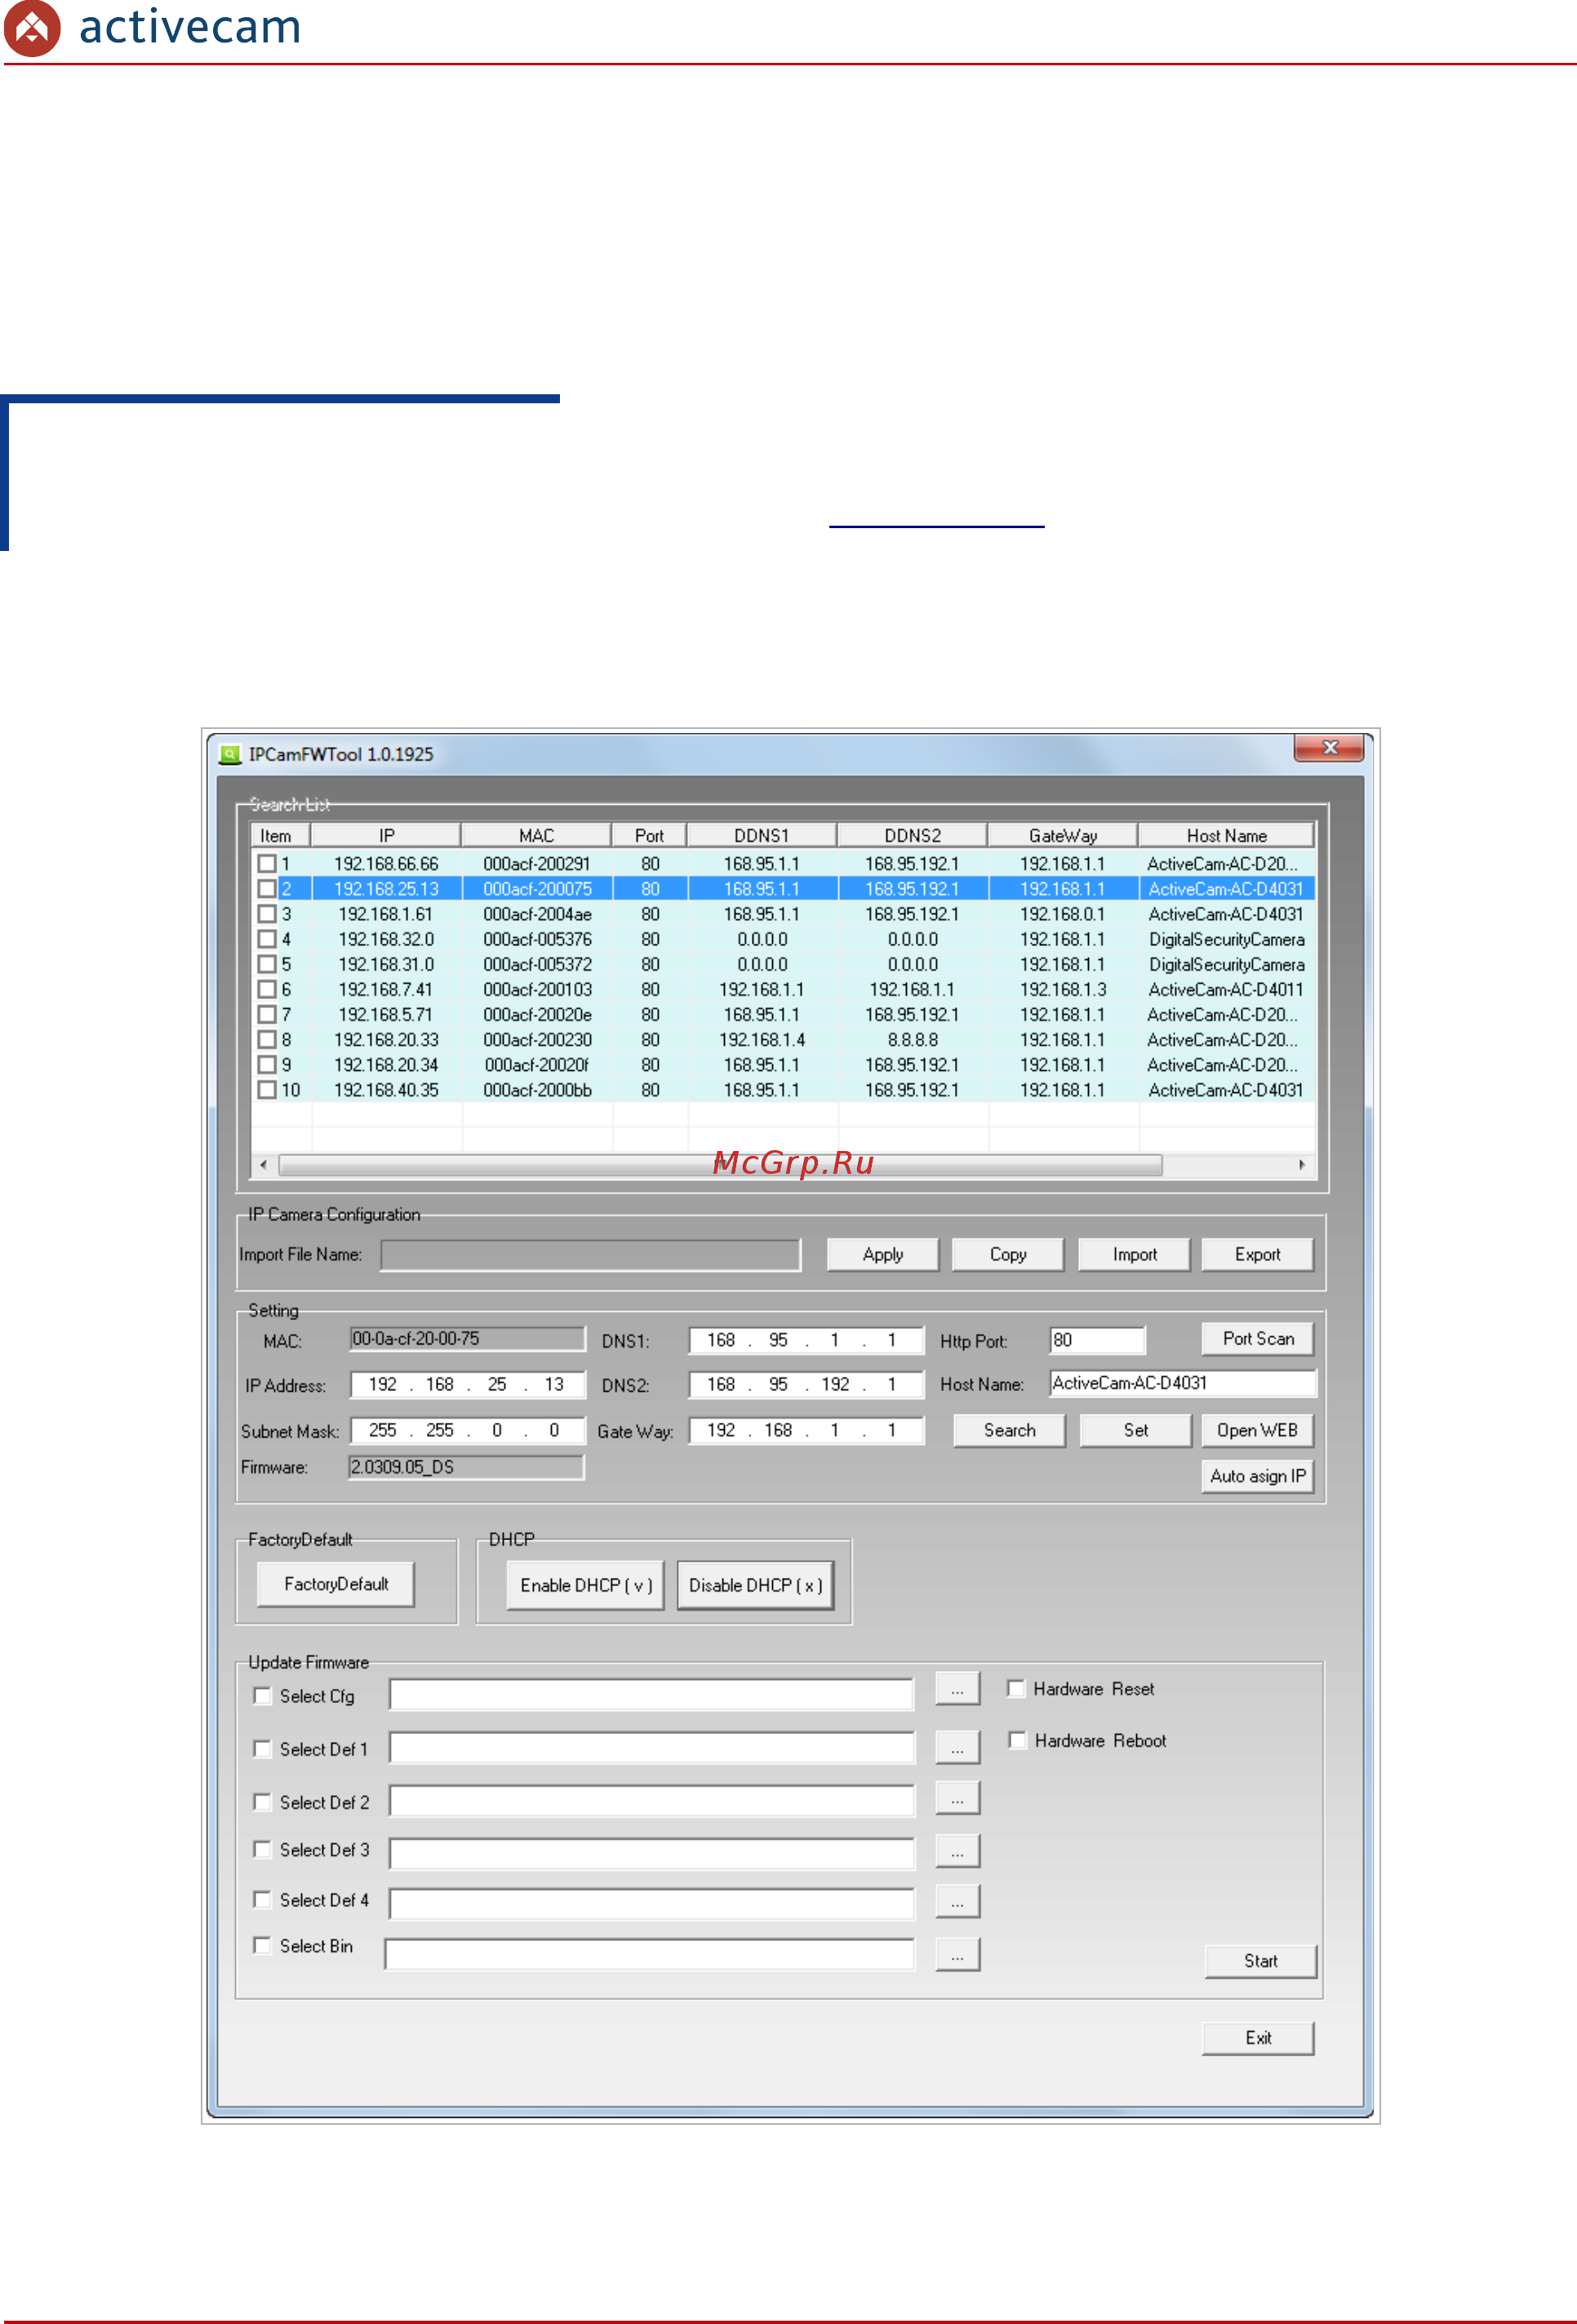Click the Gate Way input field
This screenshot has height=2324, width=1577.
806,1430
